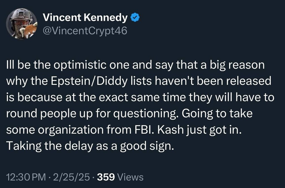Click the display name Vincent Kennedy
285x188 pixels.
point(85,18)
